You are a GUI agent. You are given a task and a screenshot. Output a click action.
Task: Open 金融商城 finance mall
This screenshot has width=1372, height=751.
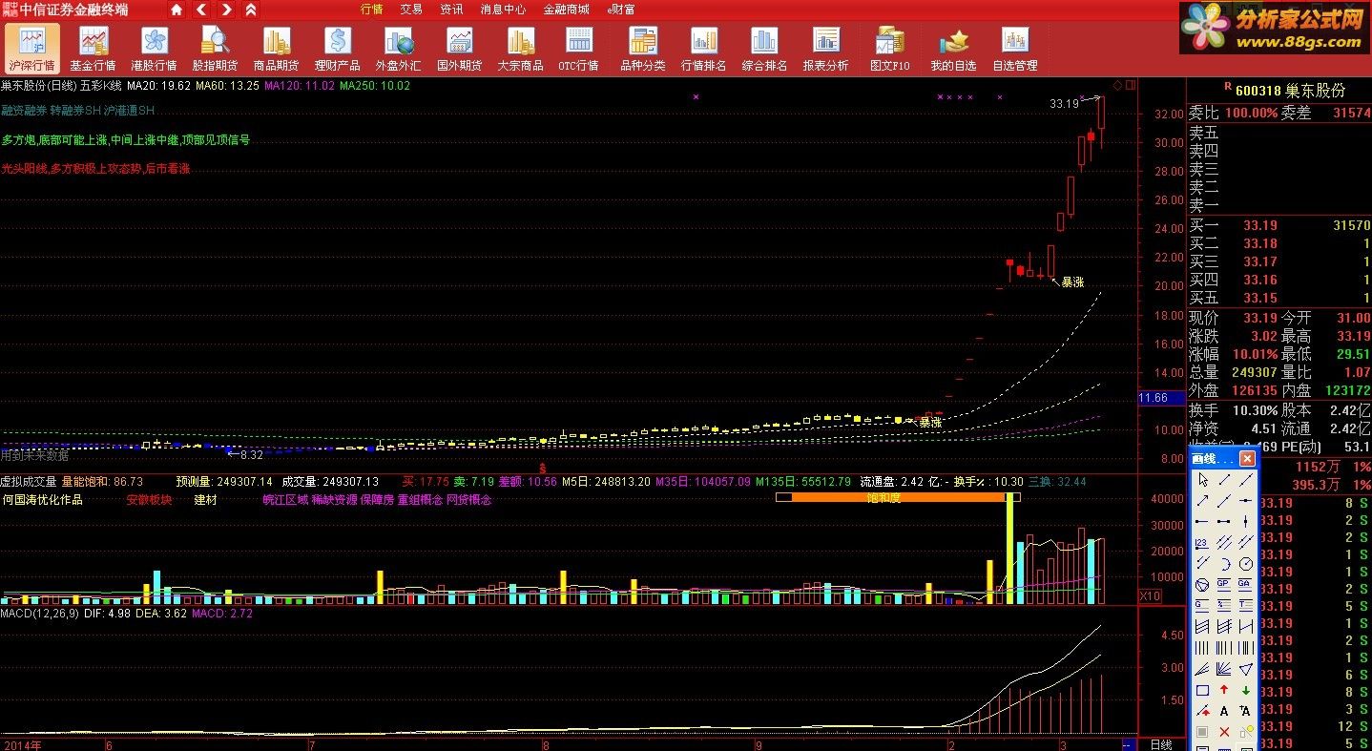pos(566,10)
